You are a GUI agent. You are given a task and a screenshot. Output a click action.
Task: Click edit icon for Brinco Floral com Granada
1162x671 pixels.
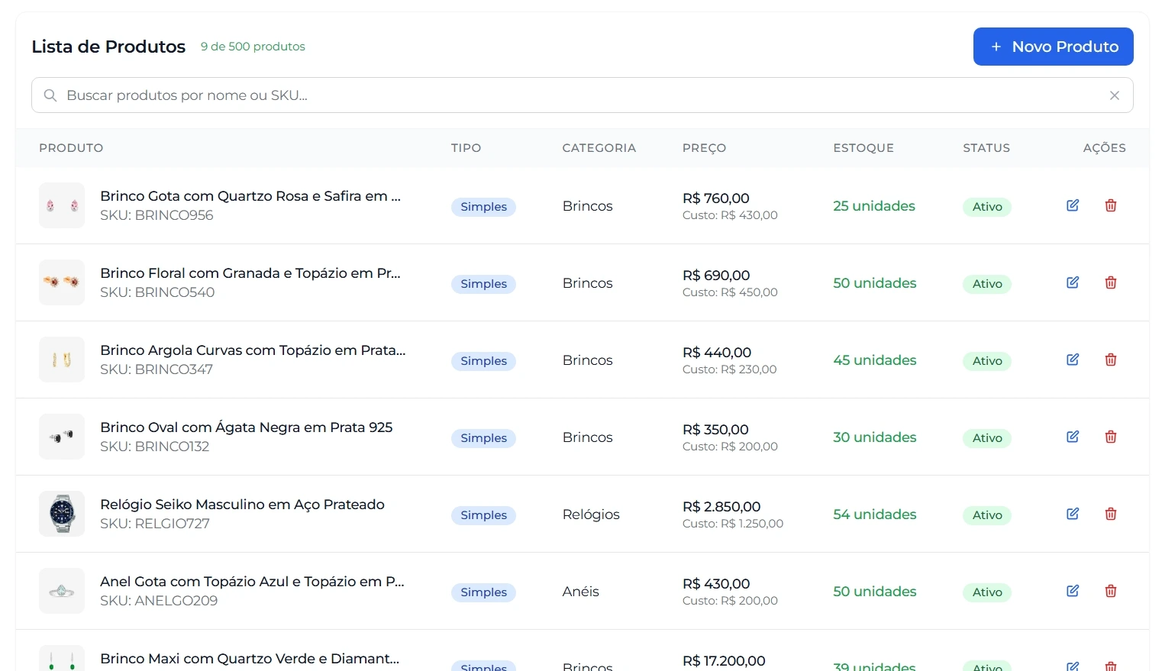coord(1073,282)
